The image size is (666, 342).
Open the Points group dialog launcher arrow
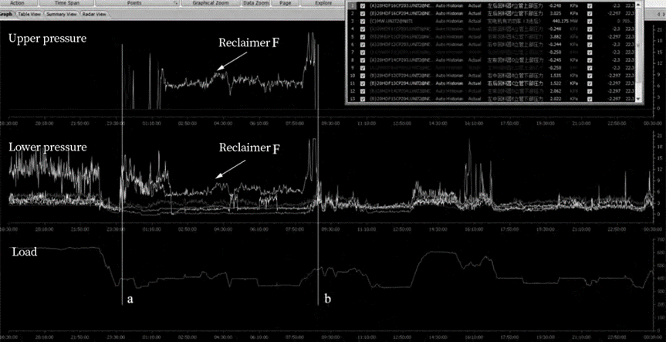click(176, 3)
